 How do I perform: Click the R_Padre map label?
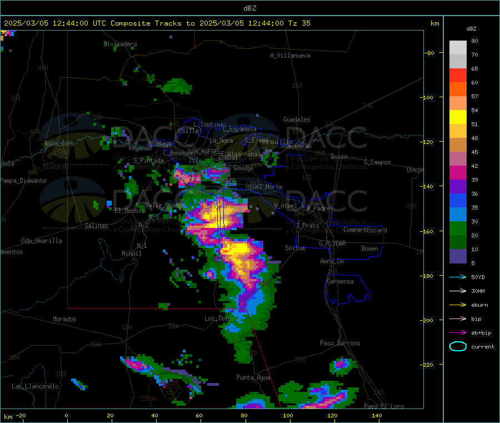318,208
